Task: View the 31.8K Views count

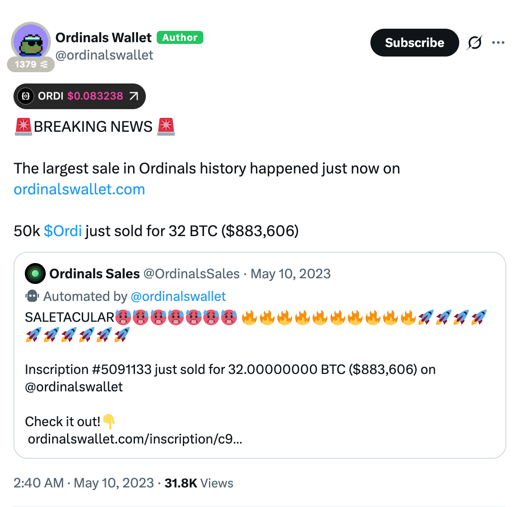Action: pyautogui.click(x=199, y=483)
